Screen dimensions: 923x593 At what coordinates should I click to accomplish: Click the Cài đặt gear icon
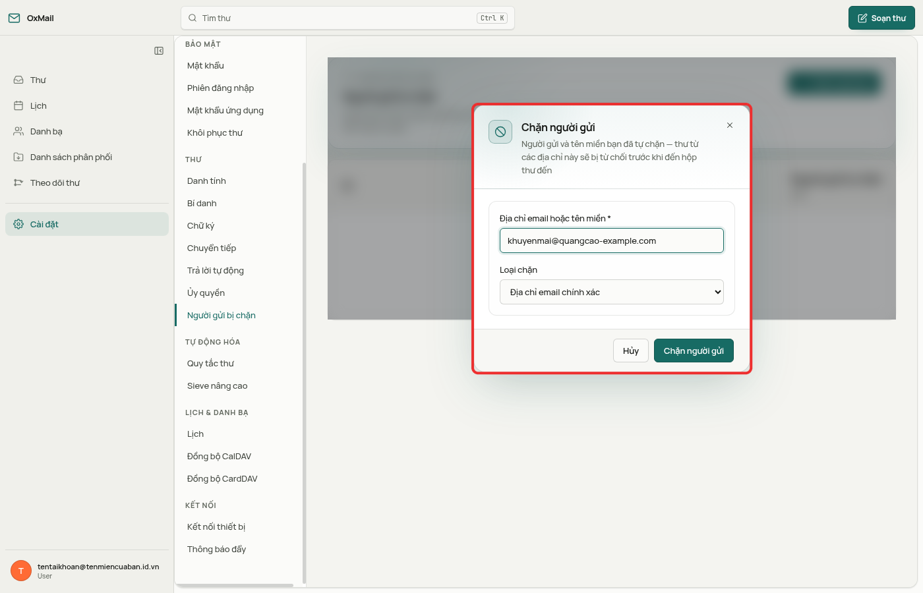pos(18,224)
